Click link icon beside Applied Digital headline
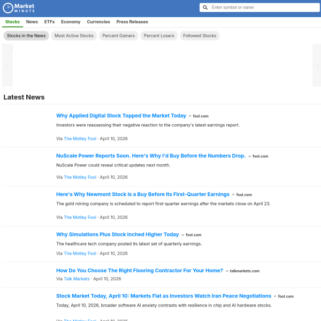 [x=190, y=116]
